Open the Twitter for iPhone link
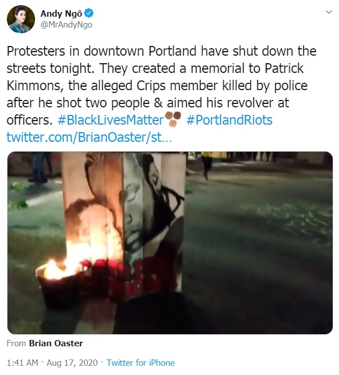The height and width of the screenshot is (375, 339). click(x=141, y=363)
